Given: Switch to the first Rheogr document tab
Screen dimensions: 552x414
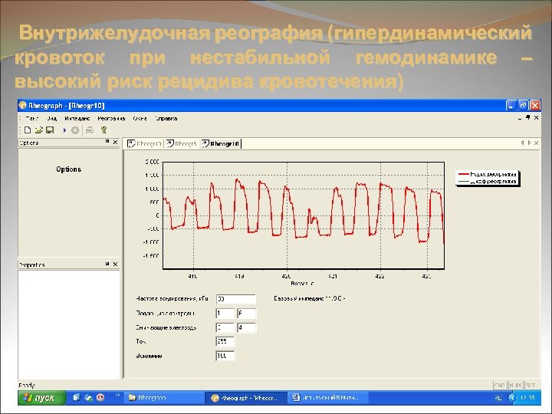Looking at the screenshot, I should click(144, 143).
